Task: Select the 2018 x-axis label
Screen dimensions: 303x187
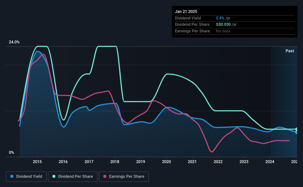Action: [115, 162]
